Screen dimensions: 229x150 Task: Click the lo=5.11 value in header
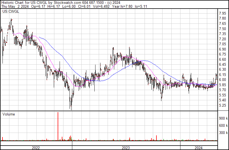click(x=141, y=6)
